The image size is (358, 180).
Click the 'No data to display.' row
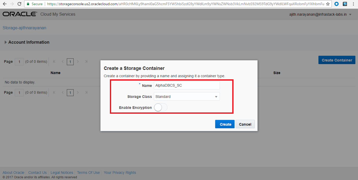(179, 82)
